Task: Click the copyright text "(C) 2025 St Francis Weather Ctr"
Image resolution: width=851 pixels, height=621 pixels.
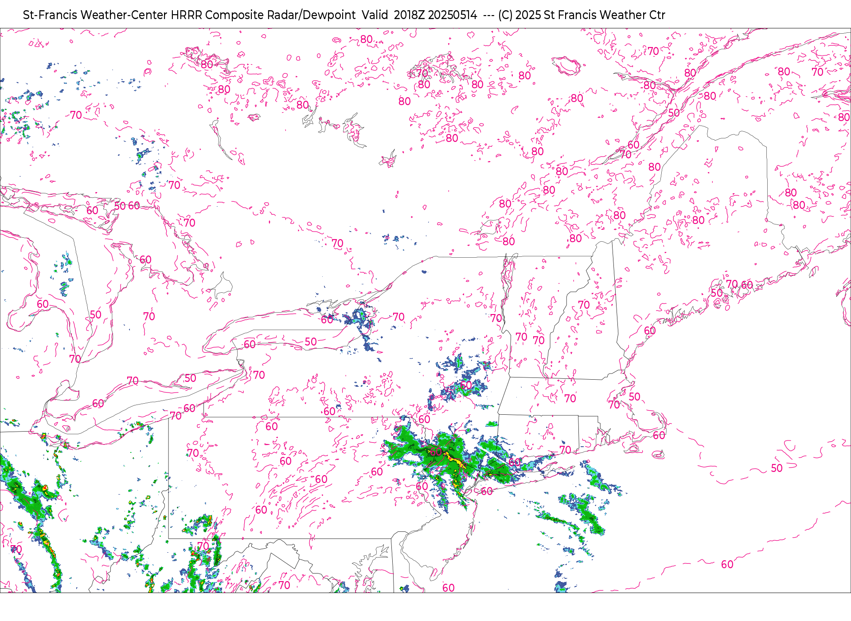Action: (582, 15)
